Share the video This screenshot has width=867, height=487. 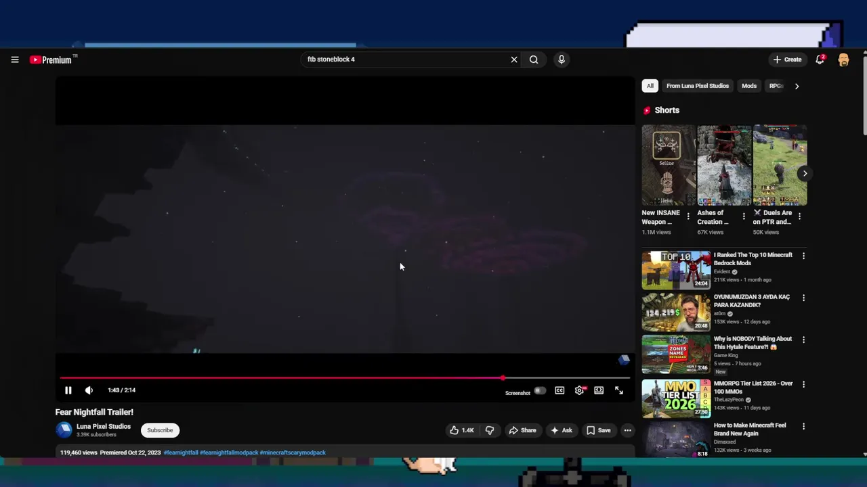click(522, 430)
